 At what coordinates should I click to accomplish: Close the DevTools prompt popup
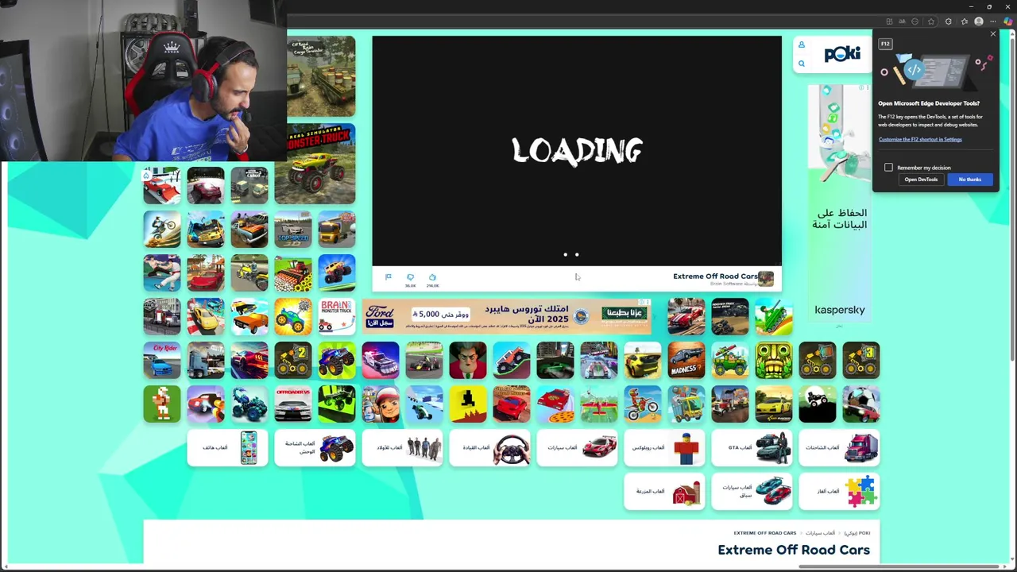(992, 34)
